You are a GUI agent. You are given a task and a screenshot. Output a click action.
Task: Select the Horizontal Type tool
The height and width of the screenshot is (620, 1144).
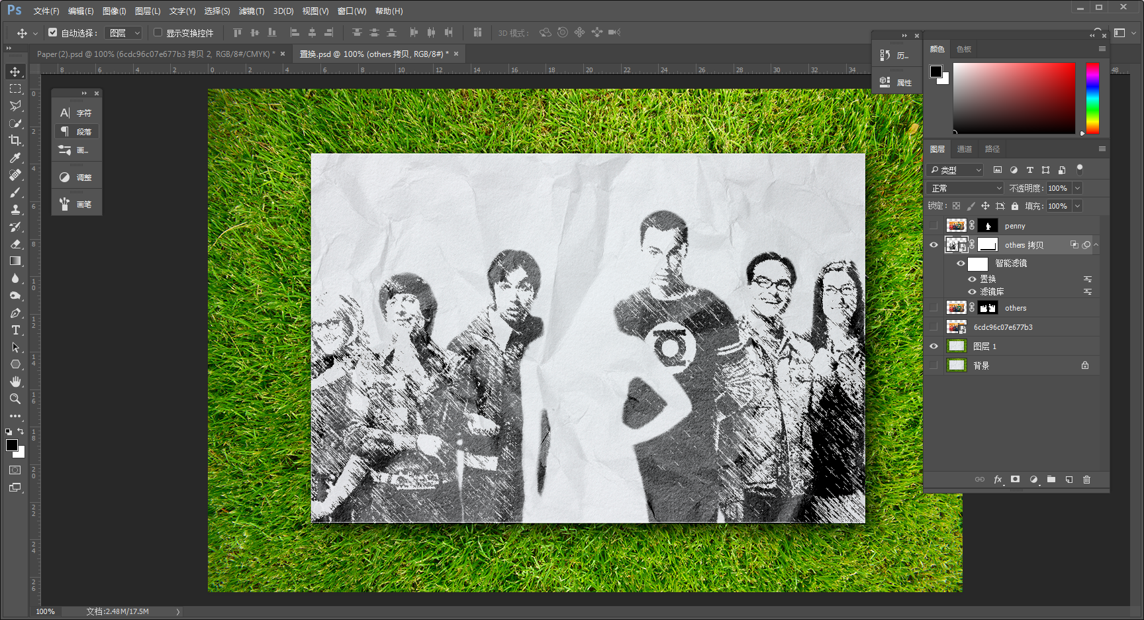pos(15,330)
